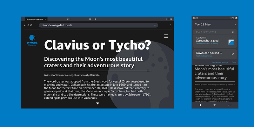Open the hamburger menu on the D-MODE page
This screenshot has height=127, width=254.
point(166,37)
